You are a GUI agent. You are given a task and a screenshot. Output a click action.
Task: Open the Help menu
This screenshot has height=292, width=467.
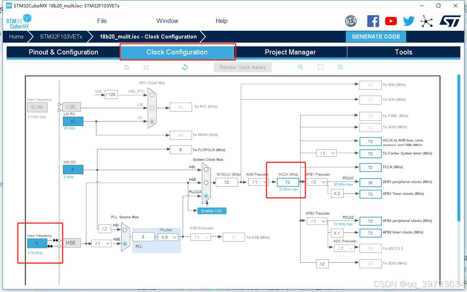222,21
